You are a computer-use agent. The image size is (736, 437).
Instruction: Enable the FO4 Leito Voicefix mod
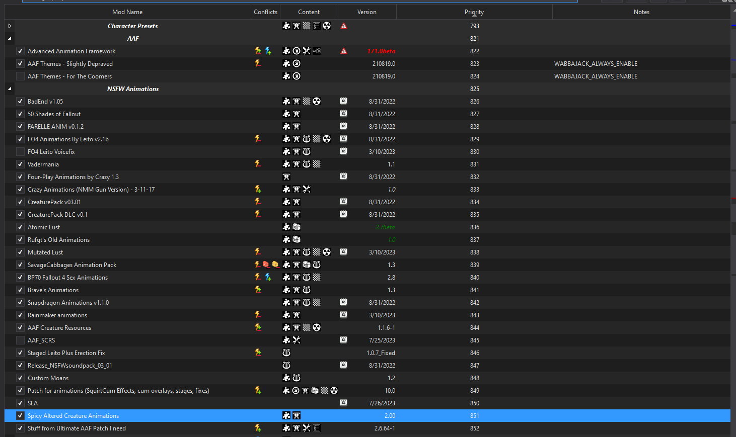point(20,151)
